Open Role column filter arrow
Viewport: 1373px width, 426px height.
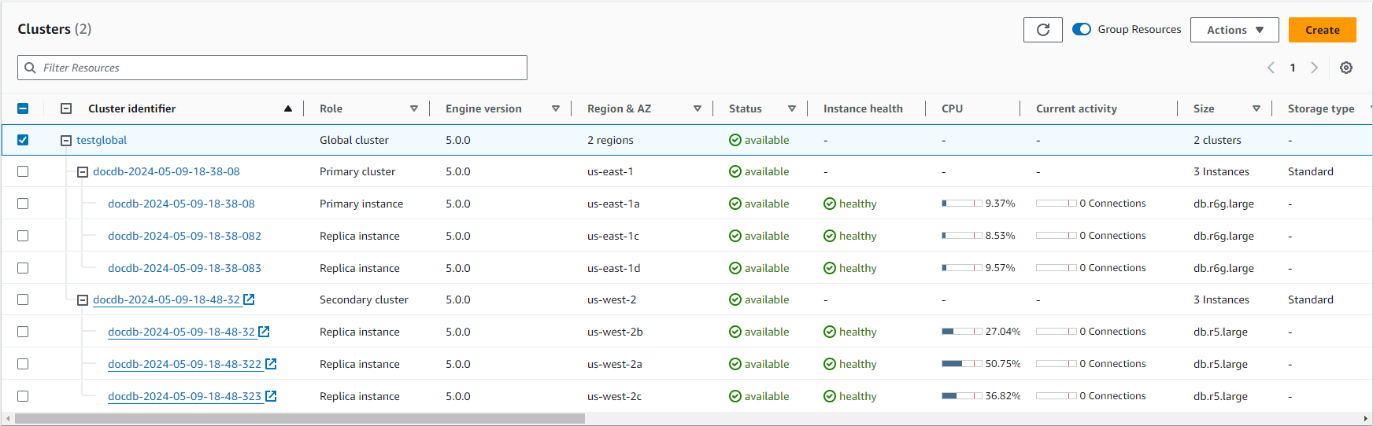[414, 108]
